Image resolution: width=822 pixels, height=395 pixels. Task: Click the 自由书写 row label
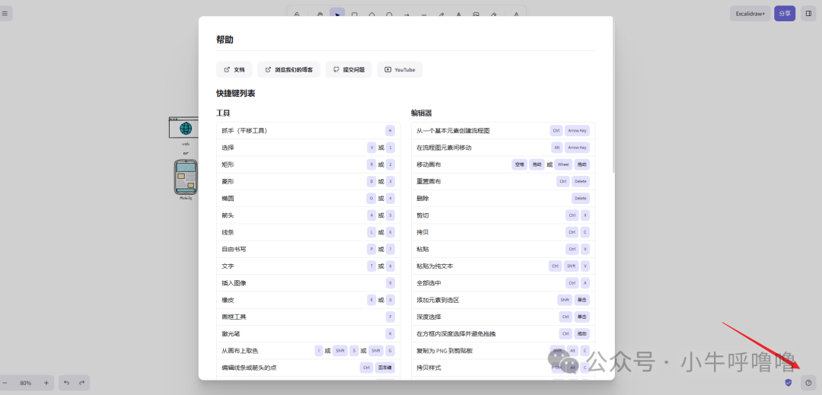tap(234, 249)
